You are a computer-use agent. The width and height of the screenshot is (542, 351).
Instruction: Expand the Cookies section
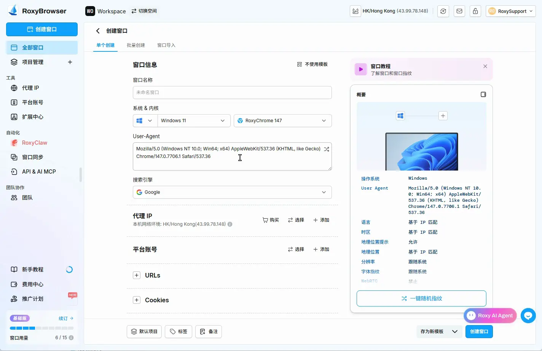tap(137, 300)
